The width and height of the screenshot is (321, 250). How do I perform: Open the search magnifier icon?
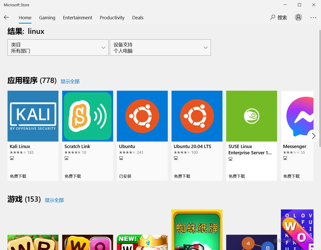tap(273, 17)
